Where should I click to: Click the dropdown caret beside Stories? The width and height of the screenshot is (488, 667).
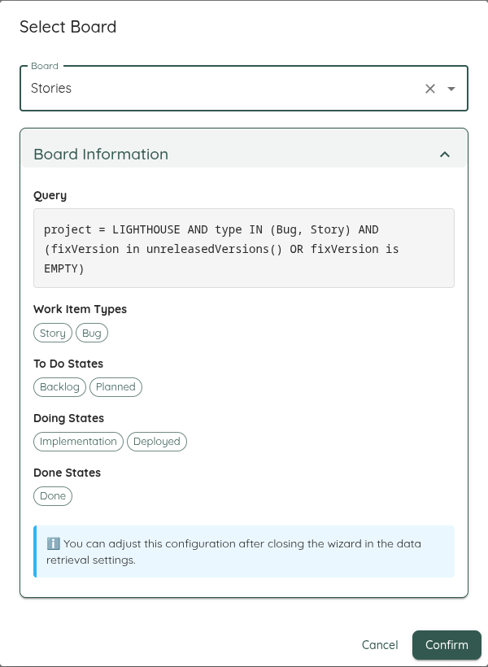tap(451, 88)
